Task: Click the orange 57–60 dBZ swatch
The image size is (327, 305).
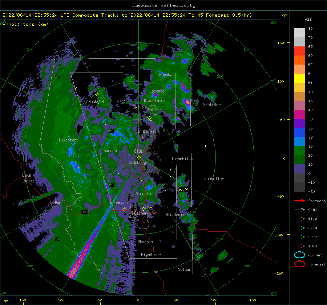Action: point(299,60)
